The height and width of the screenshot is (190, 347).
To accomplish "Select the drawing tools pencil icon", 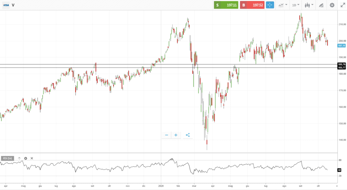I will tap(321, 5).
